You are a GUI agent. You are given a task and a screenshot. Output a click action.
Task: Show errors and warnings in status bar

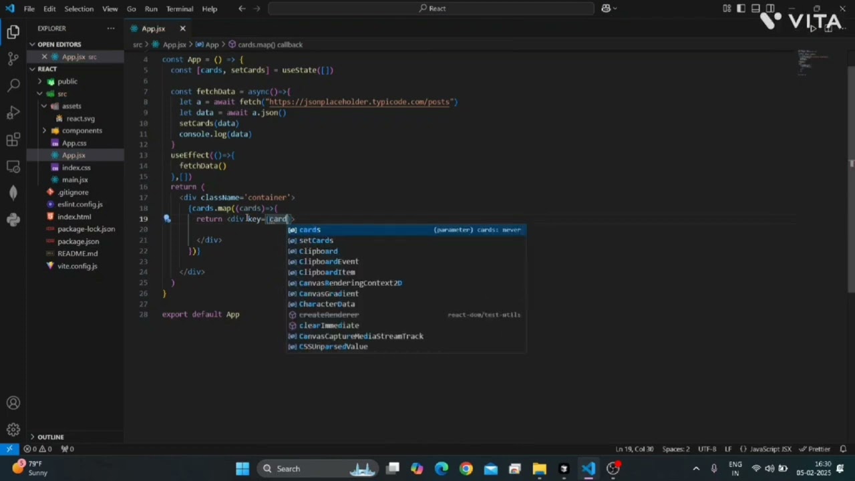click(38, 449)
